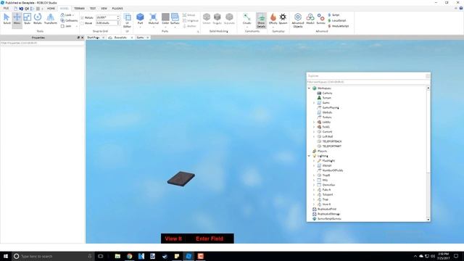464x261 pixels.
Task: Click the Union solid modeling icon
Action: (x=207, y=19)
